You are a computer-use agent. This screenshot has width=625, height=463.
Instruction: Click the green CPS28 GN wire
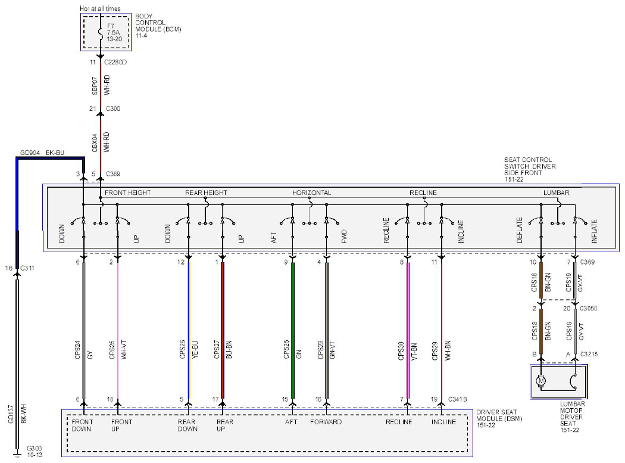point(293,330)
